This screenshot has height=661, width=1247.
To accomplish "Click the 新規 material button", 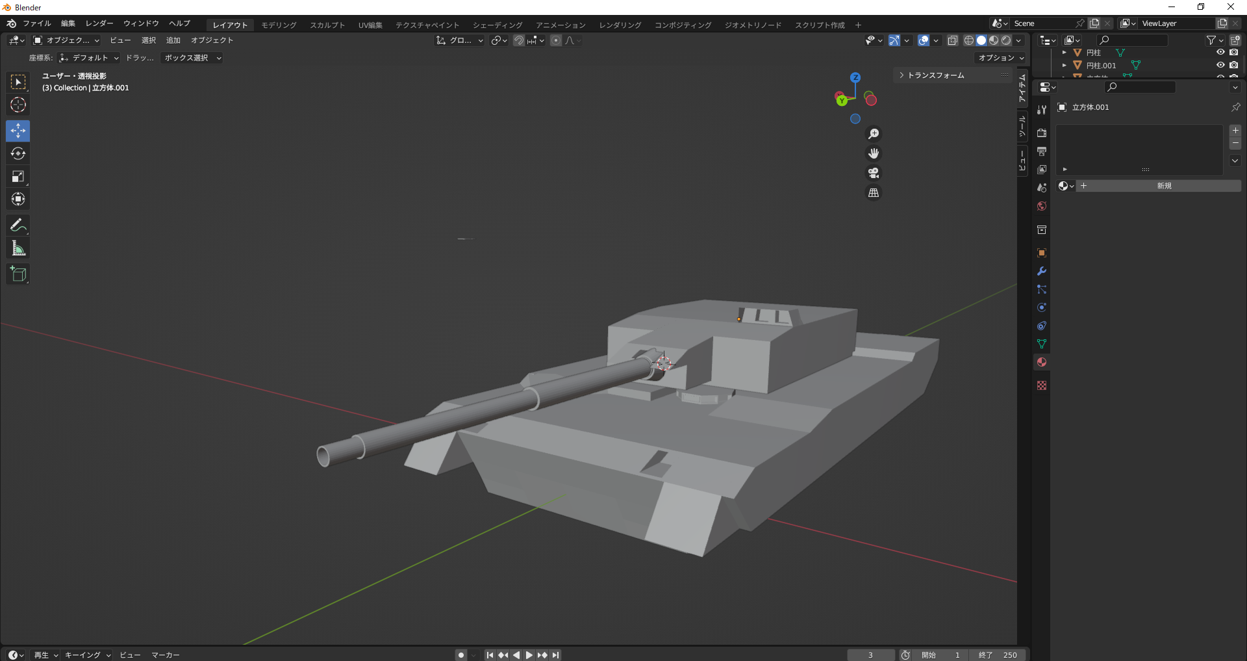I will pos(1164,186).
